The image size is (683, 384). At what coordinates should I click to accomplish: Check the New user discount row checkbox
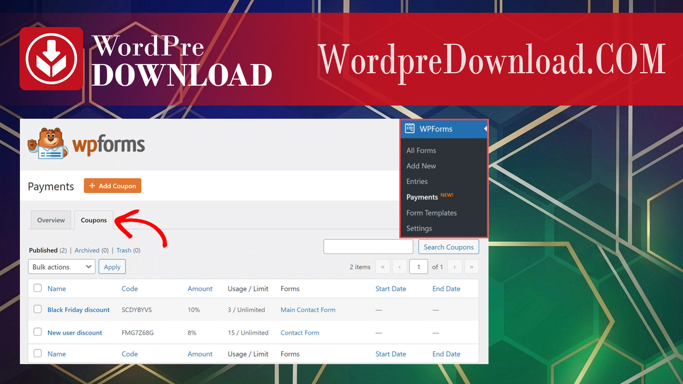tap(38, 332)
